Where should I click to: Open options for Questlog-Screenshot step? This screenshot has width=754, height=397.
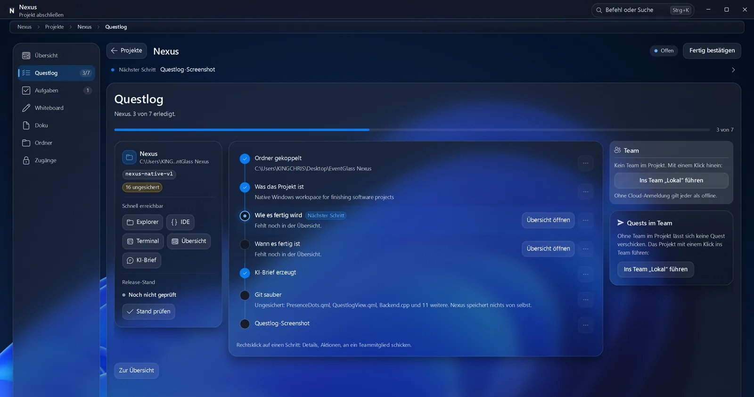coord(586,325)
